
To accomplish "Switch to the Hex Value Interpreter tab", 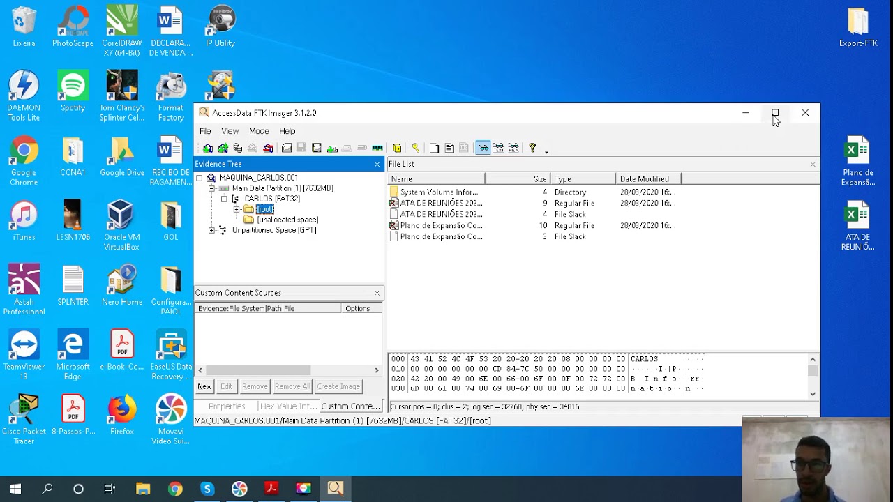I will (287, 406).
